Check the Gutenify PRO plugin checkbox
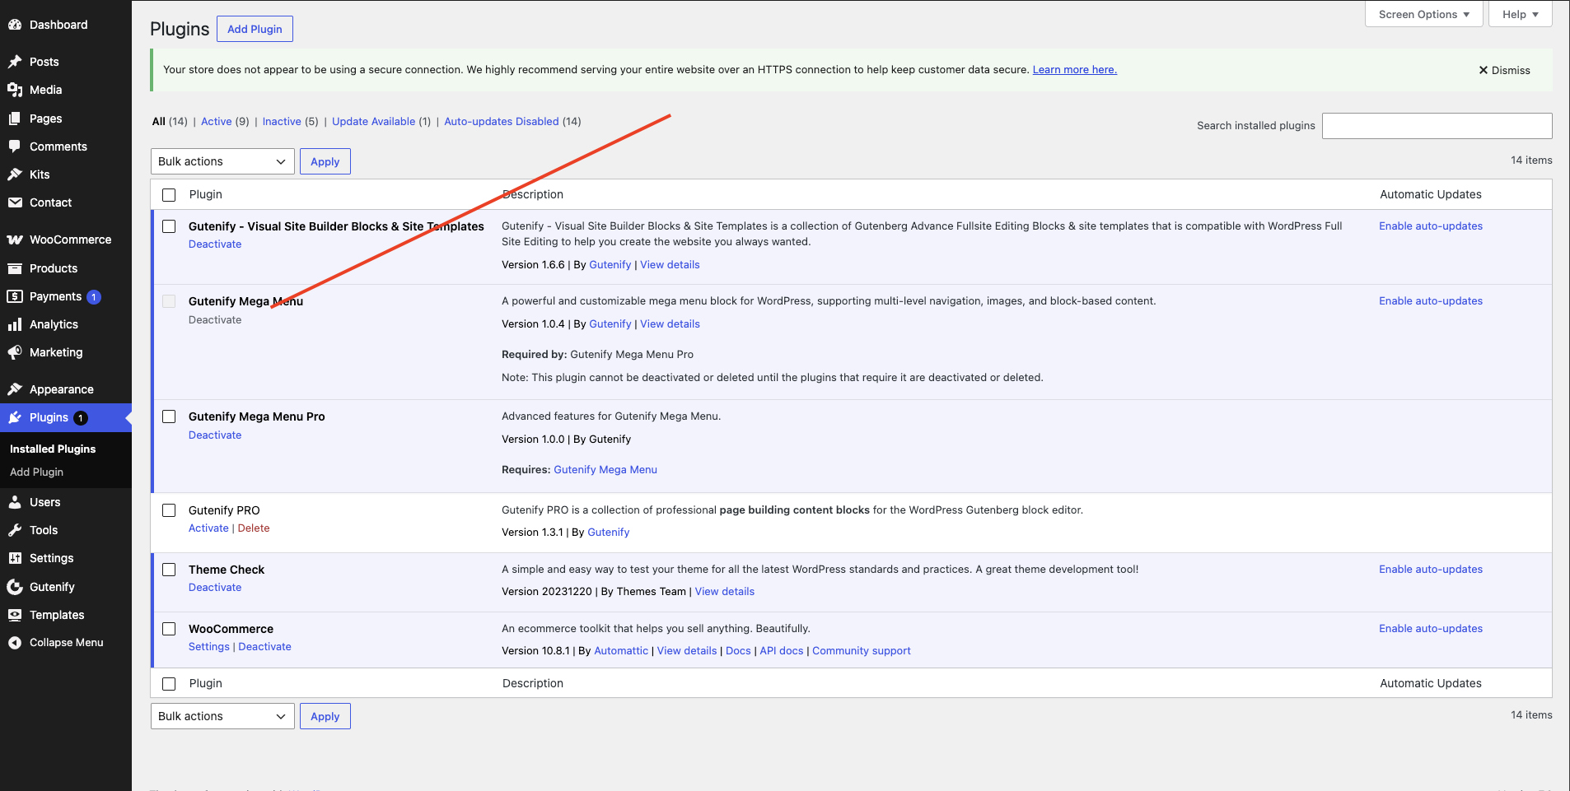Screen dimensions: 1570x791 coord(169,510)
